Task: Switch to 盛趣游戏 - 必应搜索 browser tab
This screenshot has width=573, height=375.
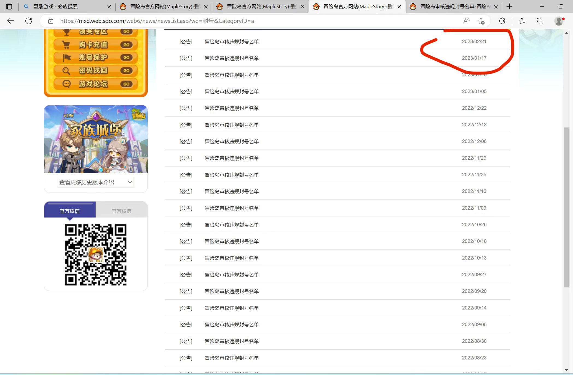Action: (x=55, y=7)
